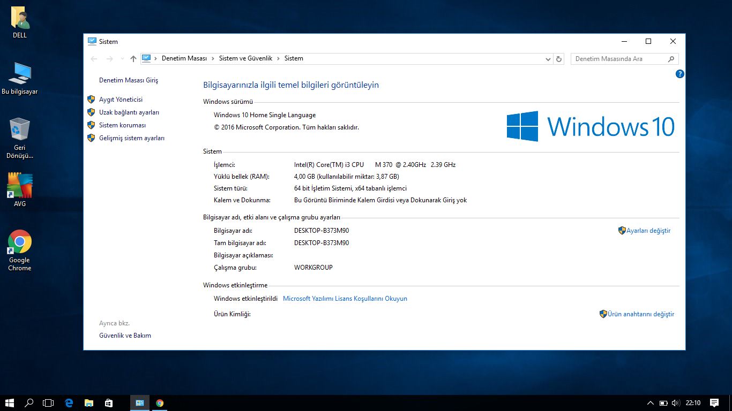The height and width of the screenshot is (411, 732).
Task: Select the Bu bilgisayar desktop icon
Action: click(20, 79)
